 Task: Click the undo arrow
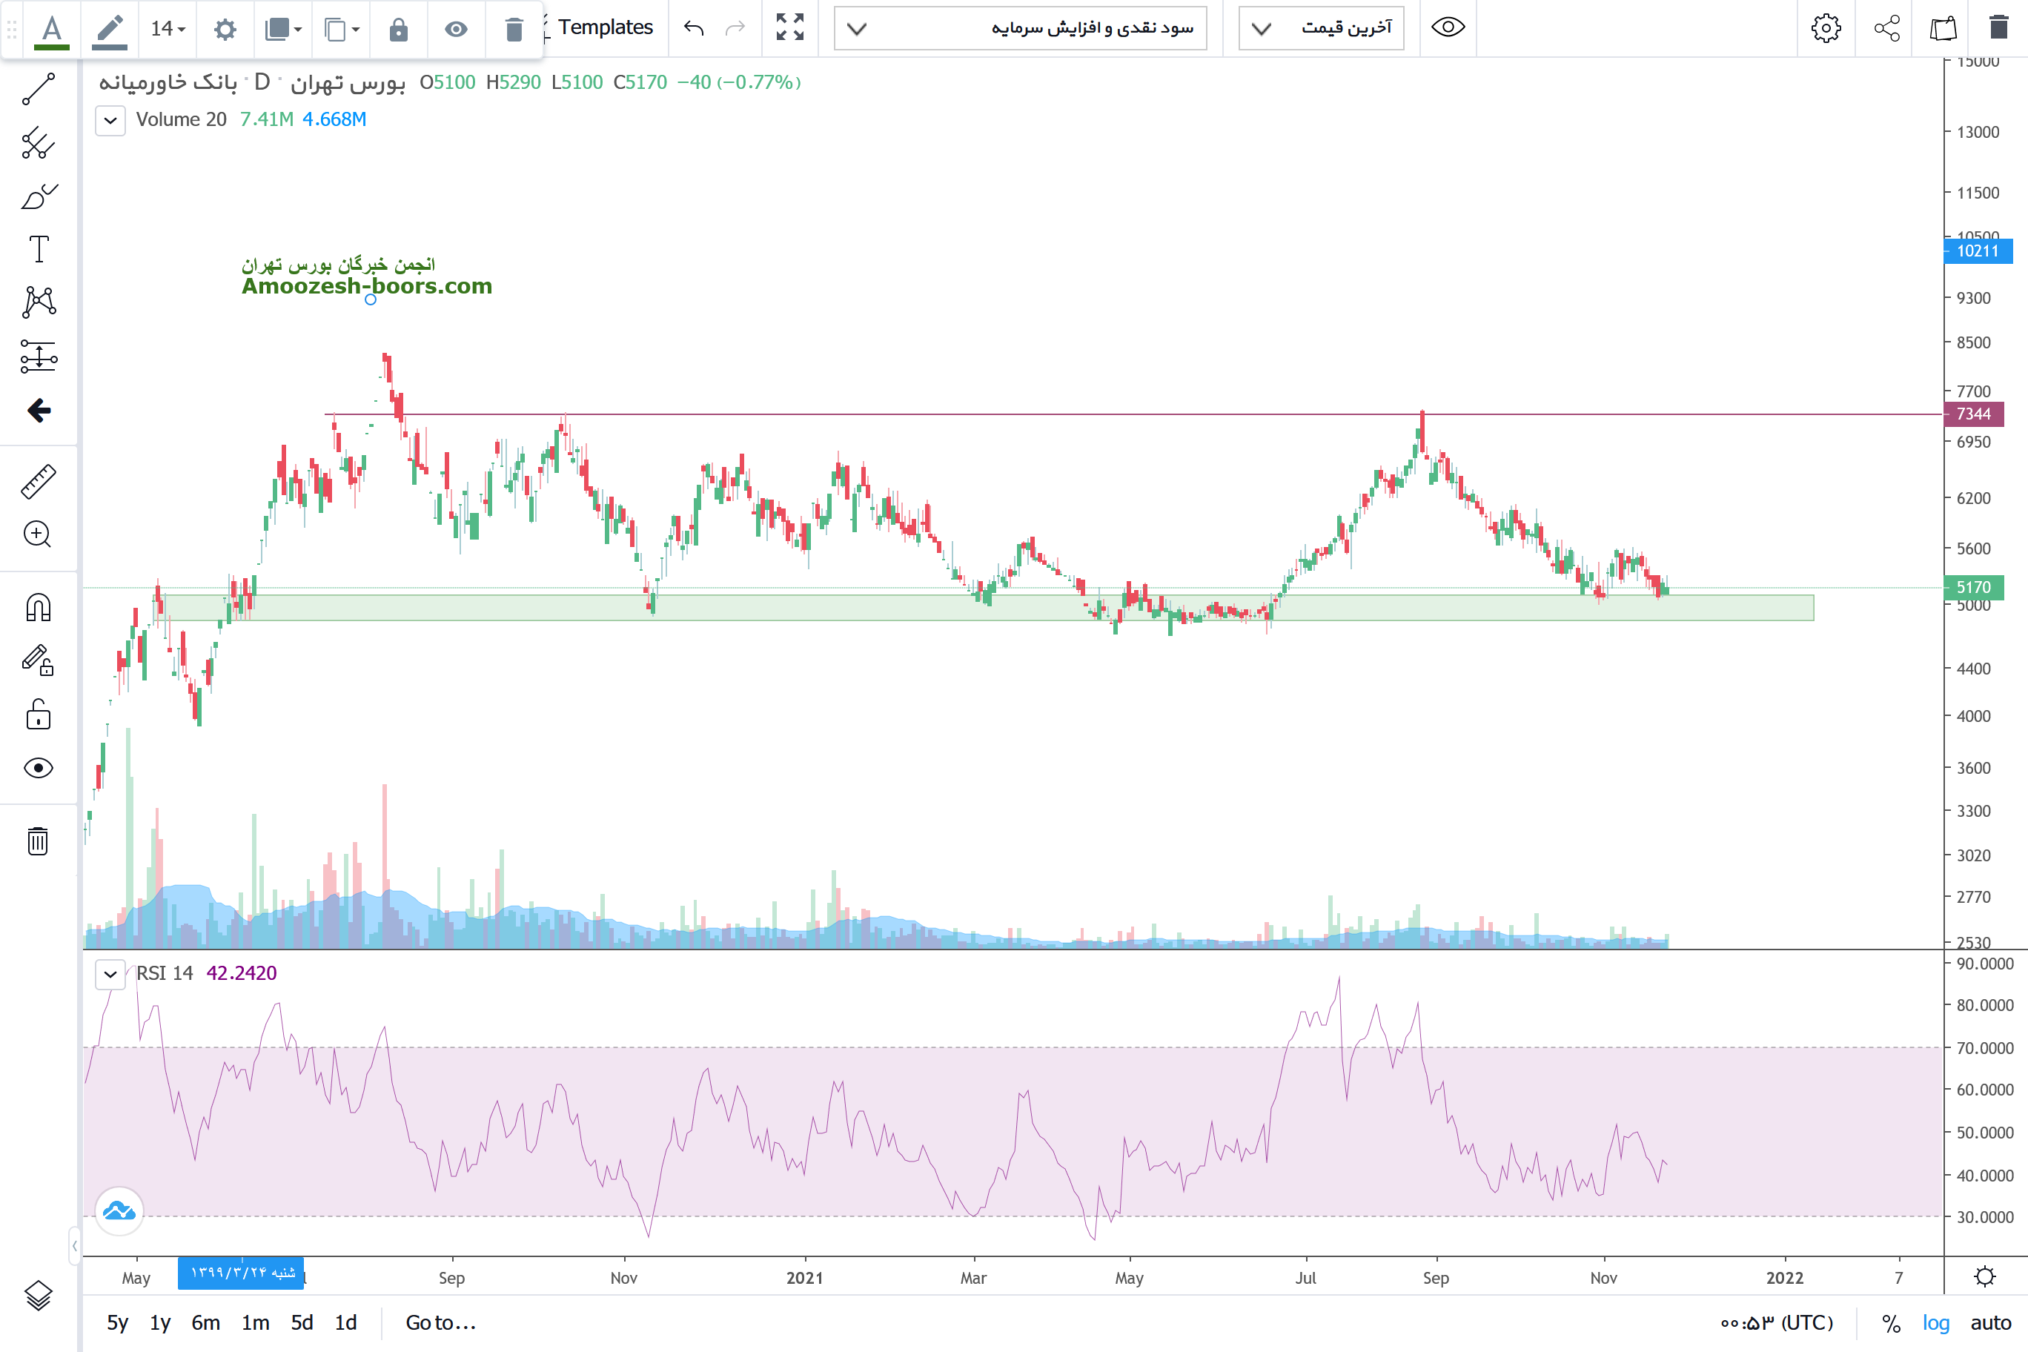coord(693,28)
